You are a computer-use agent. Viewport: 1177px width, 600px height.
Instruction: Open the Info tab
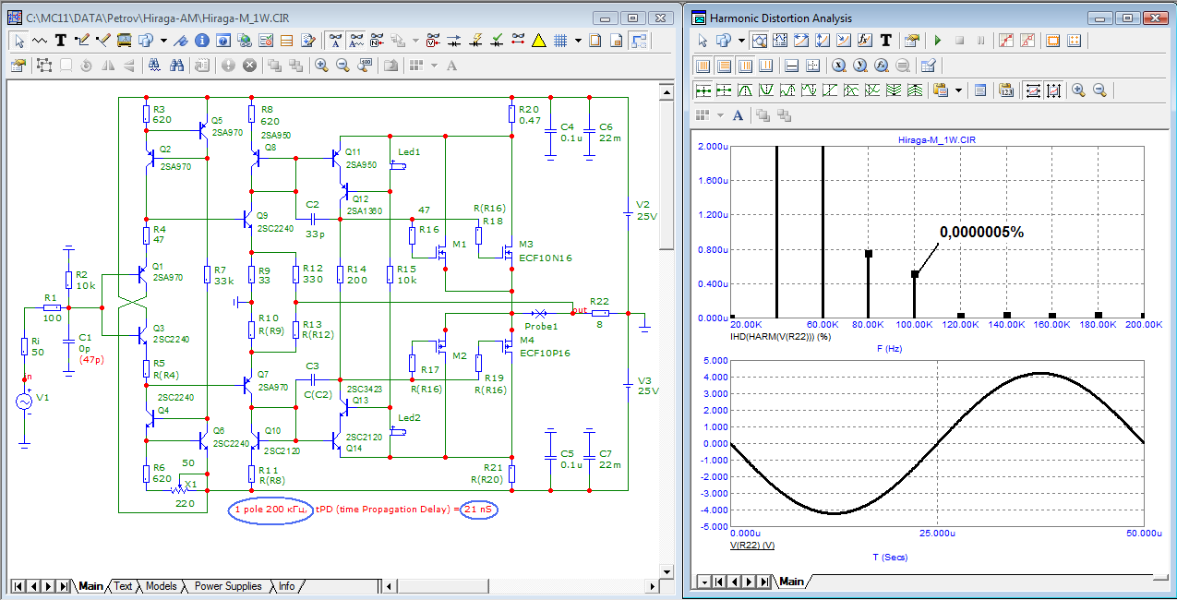coord(287,586)
